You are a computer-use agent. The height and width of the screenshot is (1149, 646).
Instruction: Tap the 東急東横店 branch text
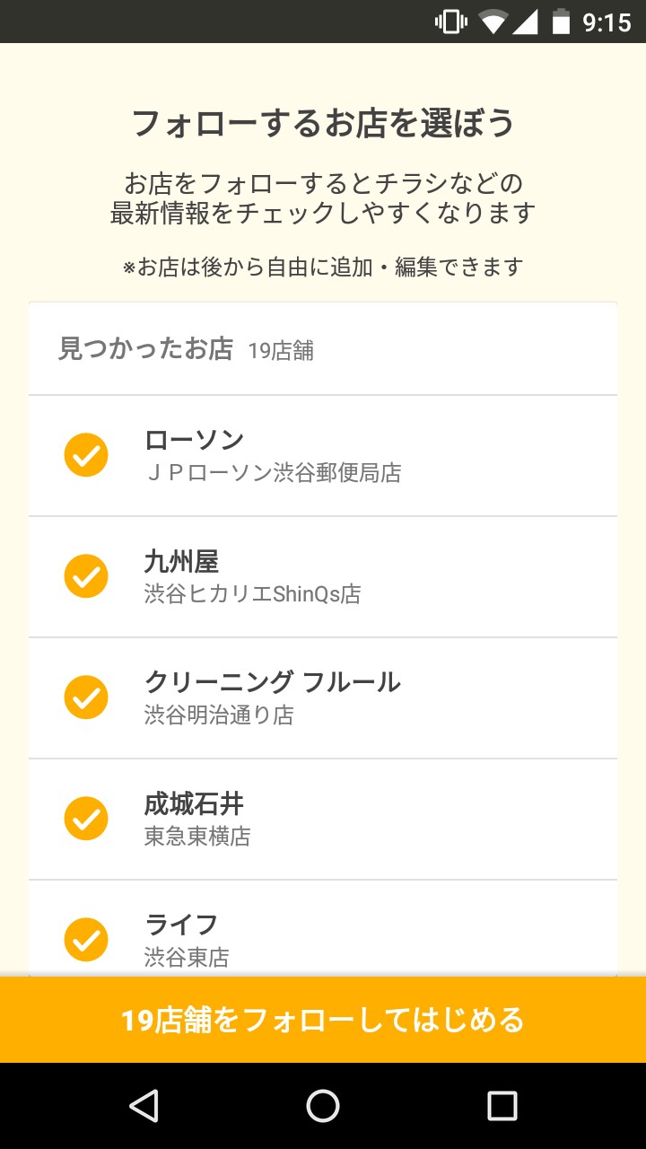pyautogui.click(x=197, y=837)
